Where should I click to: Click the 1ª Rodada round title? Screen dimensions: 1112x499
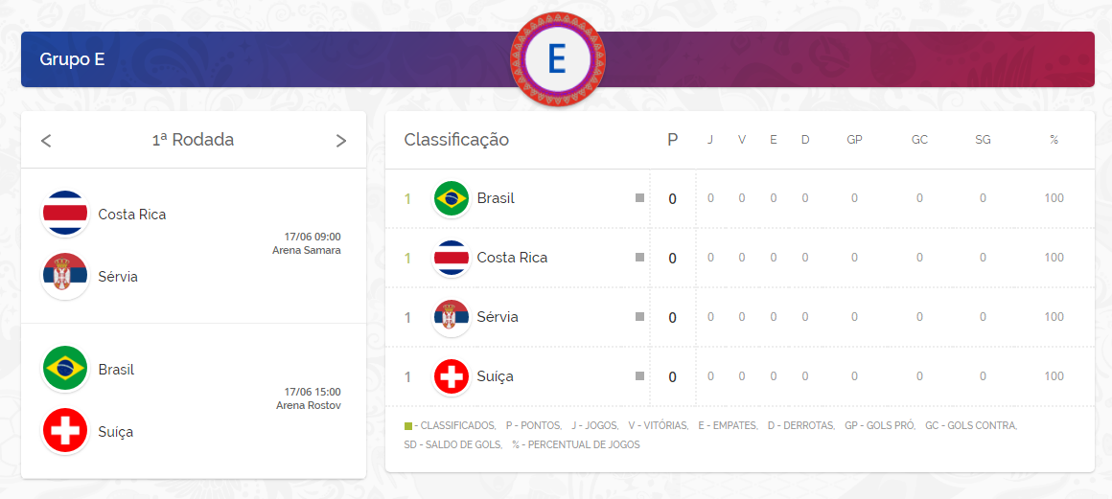point(193,140)
